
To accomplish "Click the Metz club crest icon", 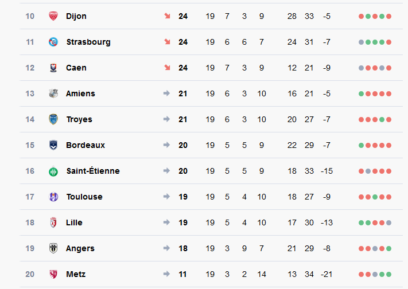I will click(x=53, y=274).
